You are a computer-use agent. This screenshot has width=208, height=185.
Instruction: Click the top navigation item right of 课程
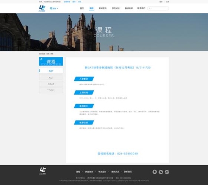click(103, 8)
